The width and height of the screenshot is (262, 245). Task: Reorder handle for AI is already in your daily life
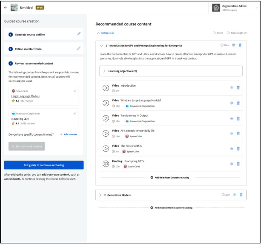232,133
